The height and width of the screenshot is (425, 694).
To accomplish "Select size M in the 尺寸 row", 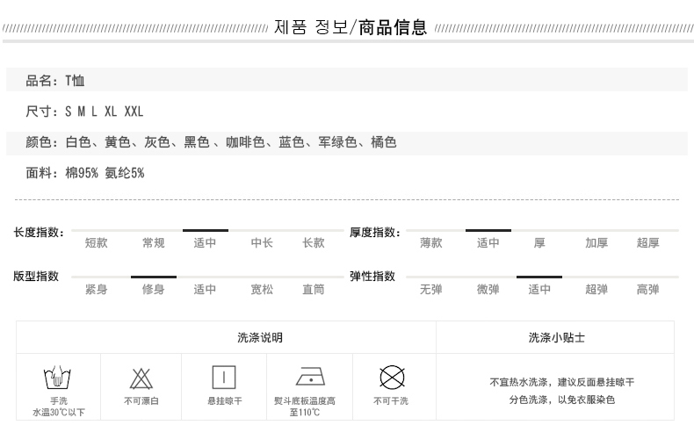I will [82, 112].
